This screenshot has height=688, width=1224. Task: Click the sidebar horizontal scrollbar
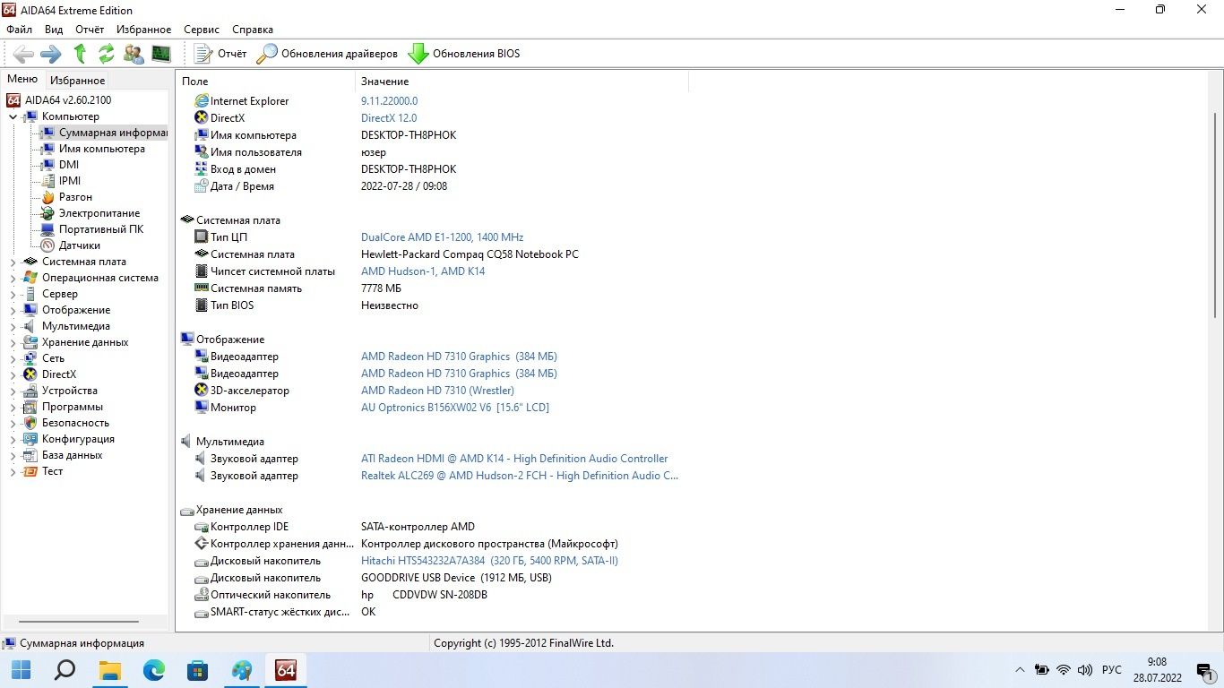78,622
